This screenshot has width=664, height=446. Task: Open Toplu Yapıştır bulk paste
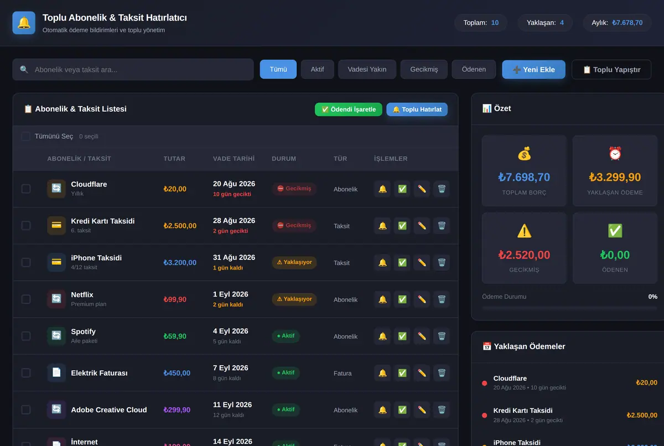pos(611,70)
